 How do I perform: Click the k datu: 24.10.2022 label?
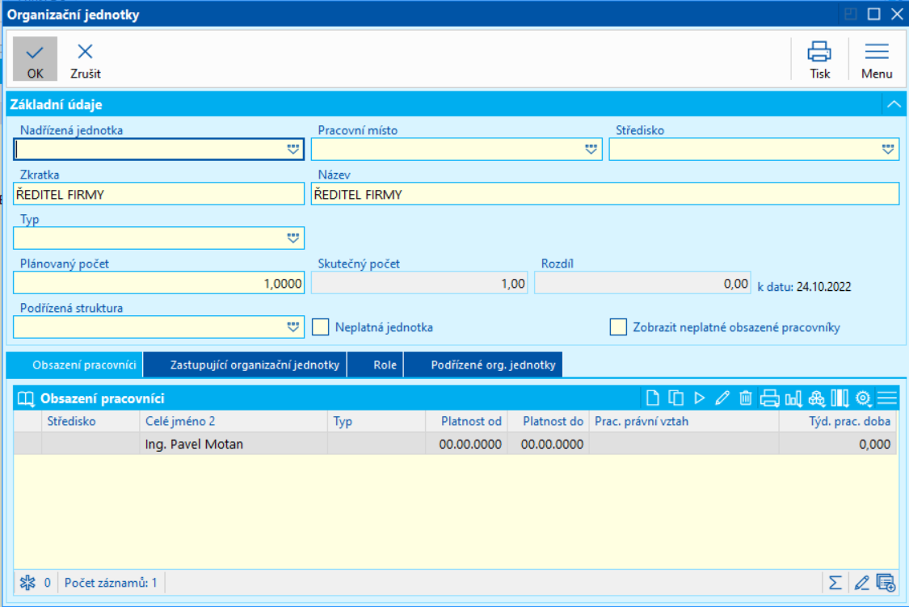pos(804,286)
